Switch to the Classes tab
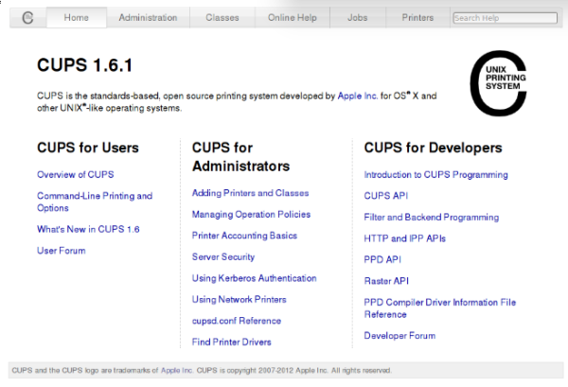This screenshot has width=568, height=387. click(x=222, y=17)
